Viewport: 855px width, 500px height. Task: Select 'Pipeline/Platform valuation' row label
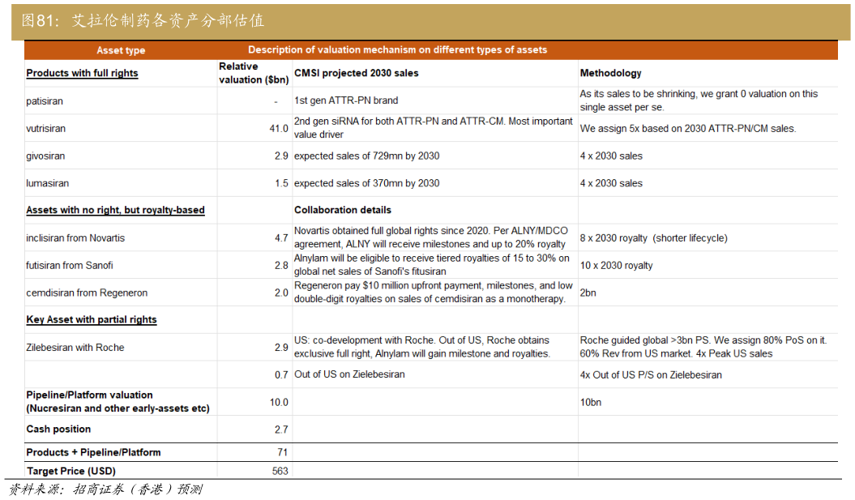118,402
